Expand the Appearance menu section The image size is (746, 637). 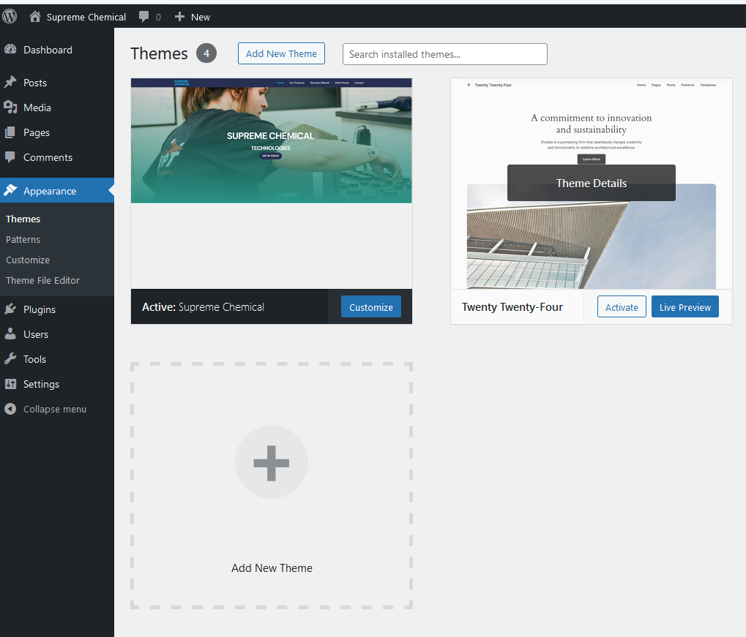pos(50,191)
